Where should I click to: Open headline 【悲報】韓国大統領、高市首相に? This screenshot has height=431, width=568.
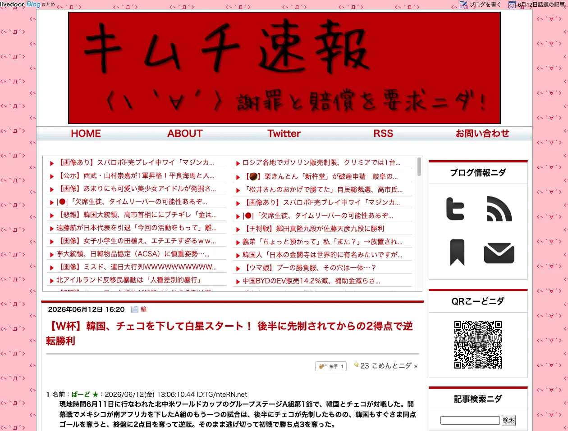(x=137, y=215)
